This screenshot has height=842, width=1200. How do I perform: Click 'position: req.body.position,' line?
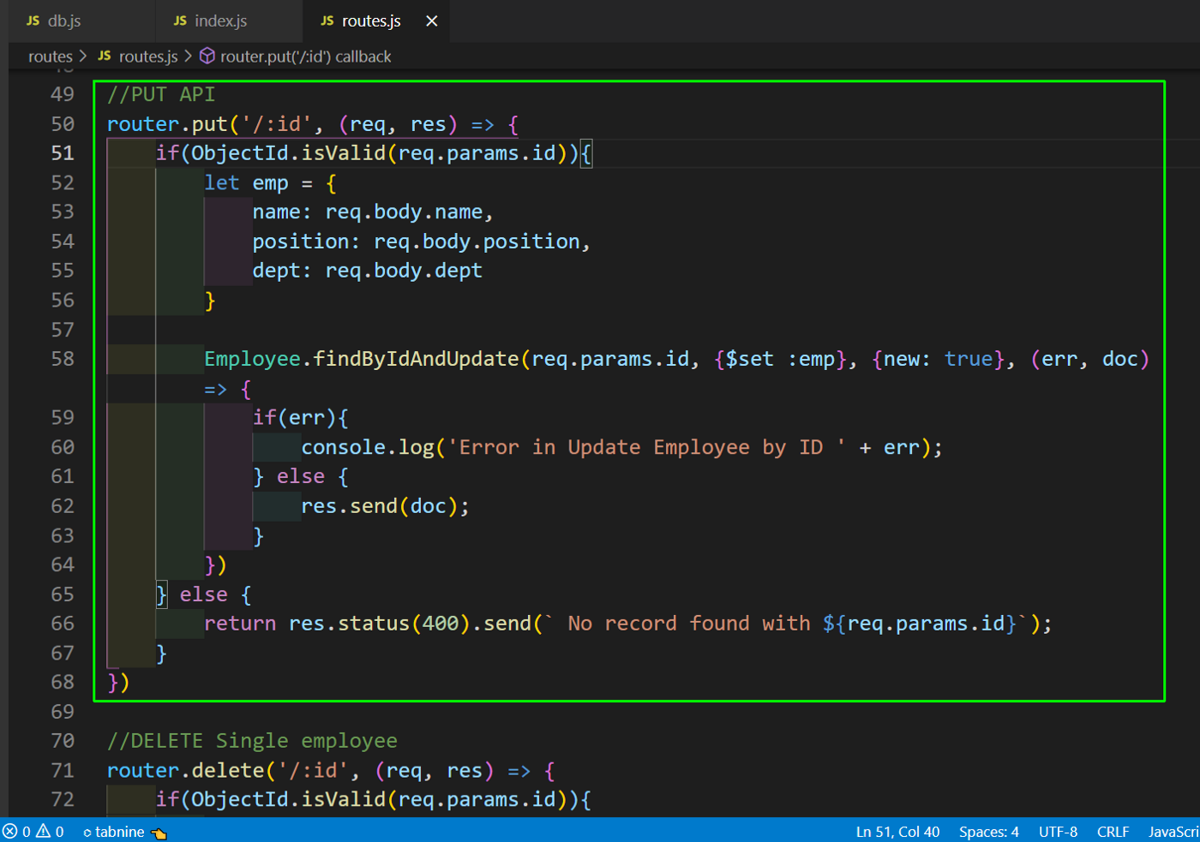[x=422, y=242]
